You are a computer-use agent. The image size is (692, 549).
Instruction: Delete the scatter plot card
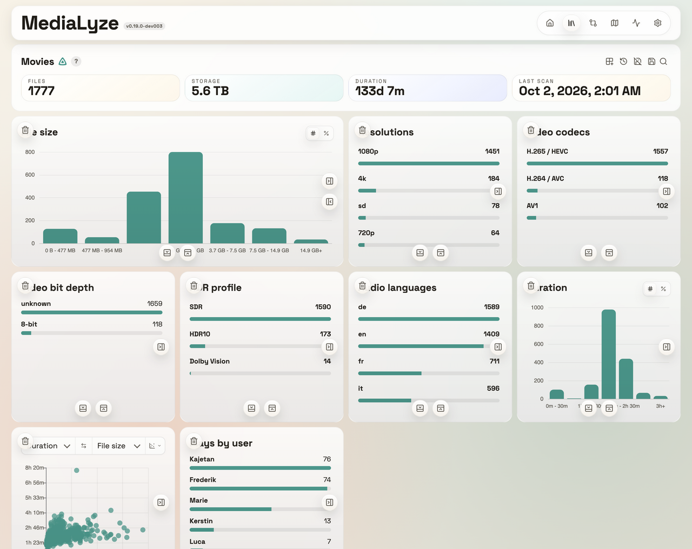[x=25, y=441]
